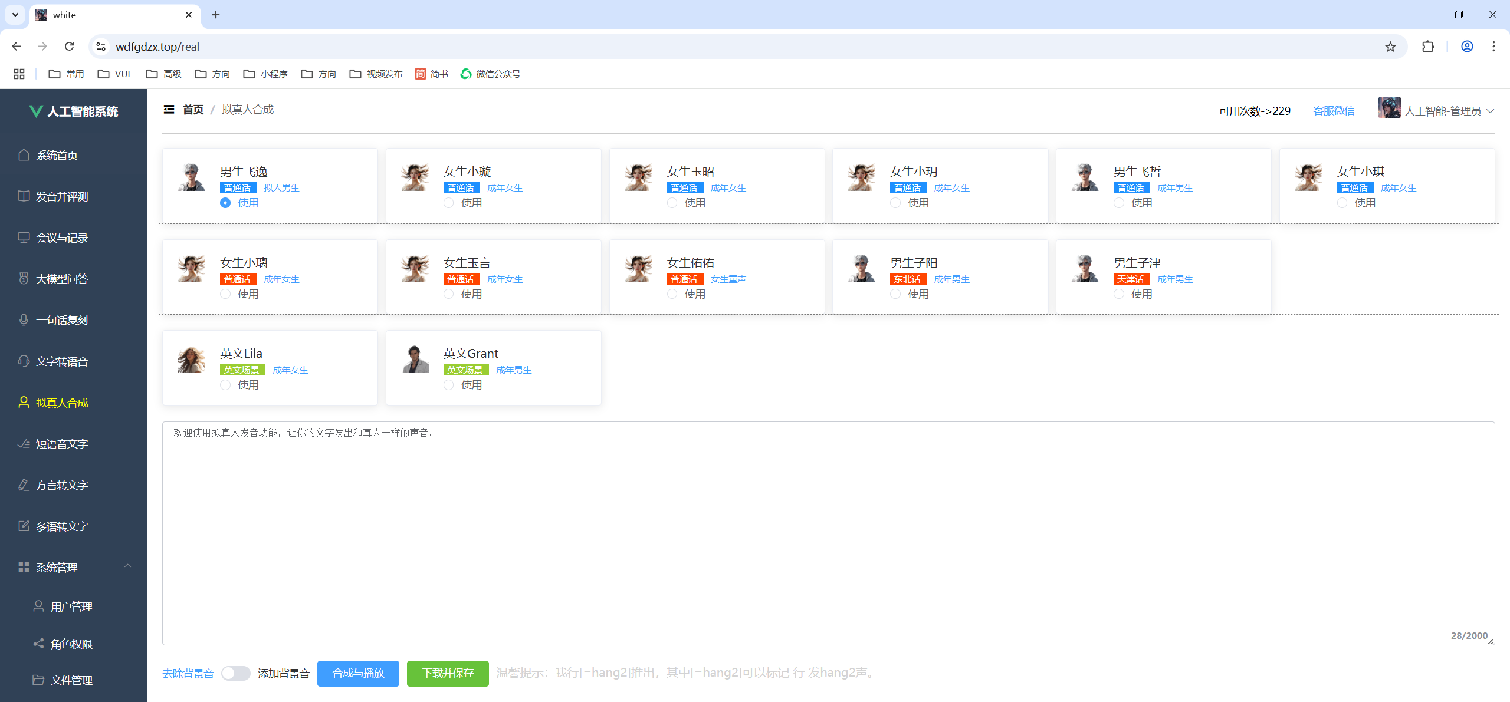
Task: Select the 使用 radio for 男生子阳
Action: tap(895, 294)
